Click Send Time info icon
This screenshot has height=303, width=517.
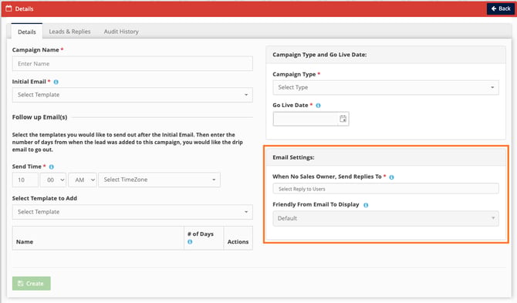tap(52, 167)
